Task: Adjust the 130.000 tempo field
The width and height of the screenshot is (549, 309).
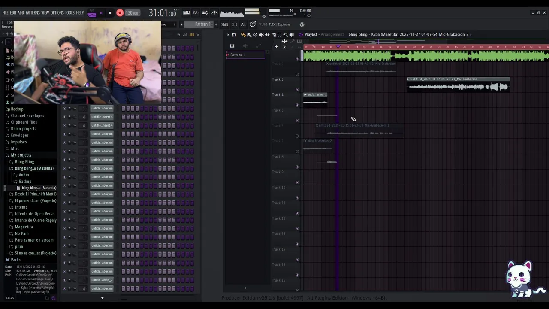Action: [x=132, y=13]
